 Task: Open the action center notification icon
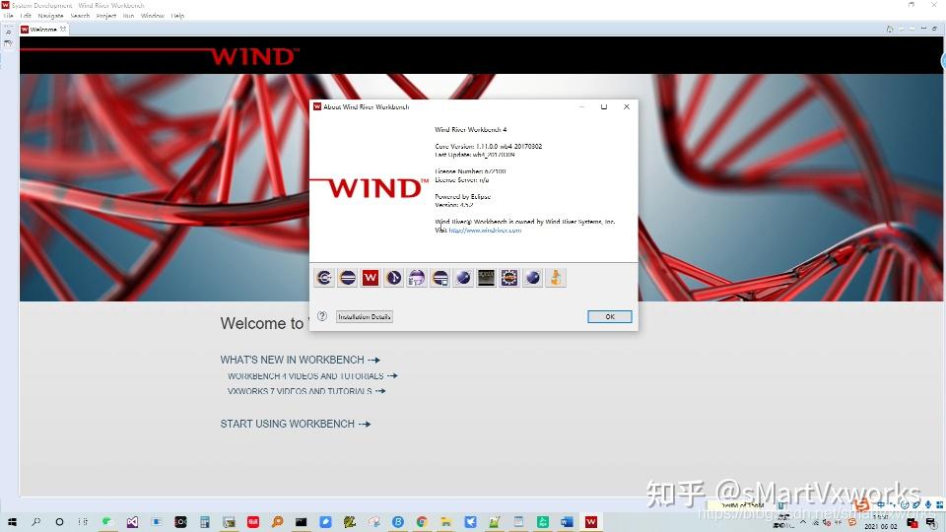(931, 522)
